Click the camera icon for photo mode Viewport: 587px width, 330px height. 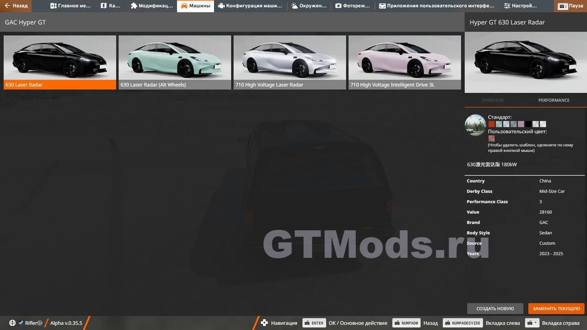point(338,6)
